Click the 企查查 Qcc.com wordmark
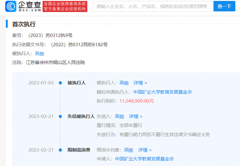 30,6
